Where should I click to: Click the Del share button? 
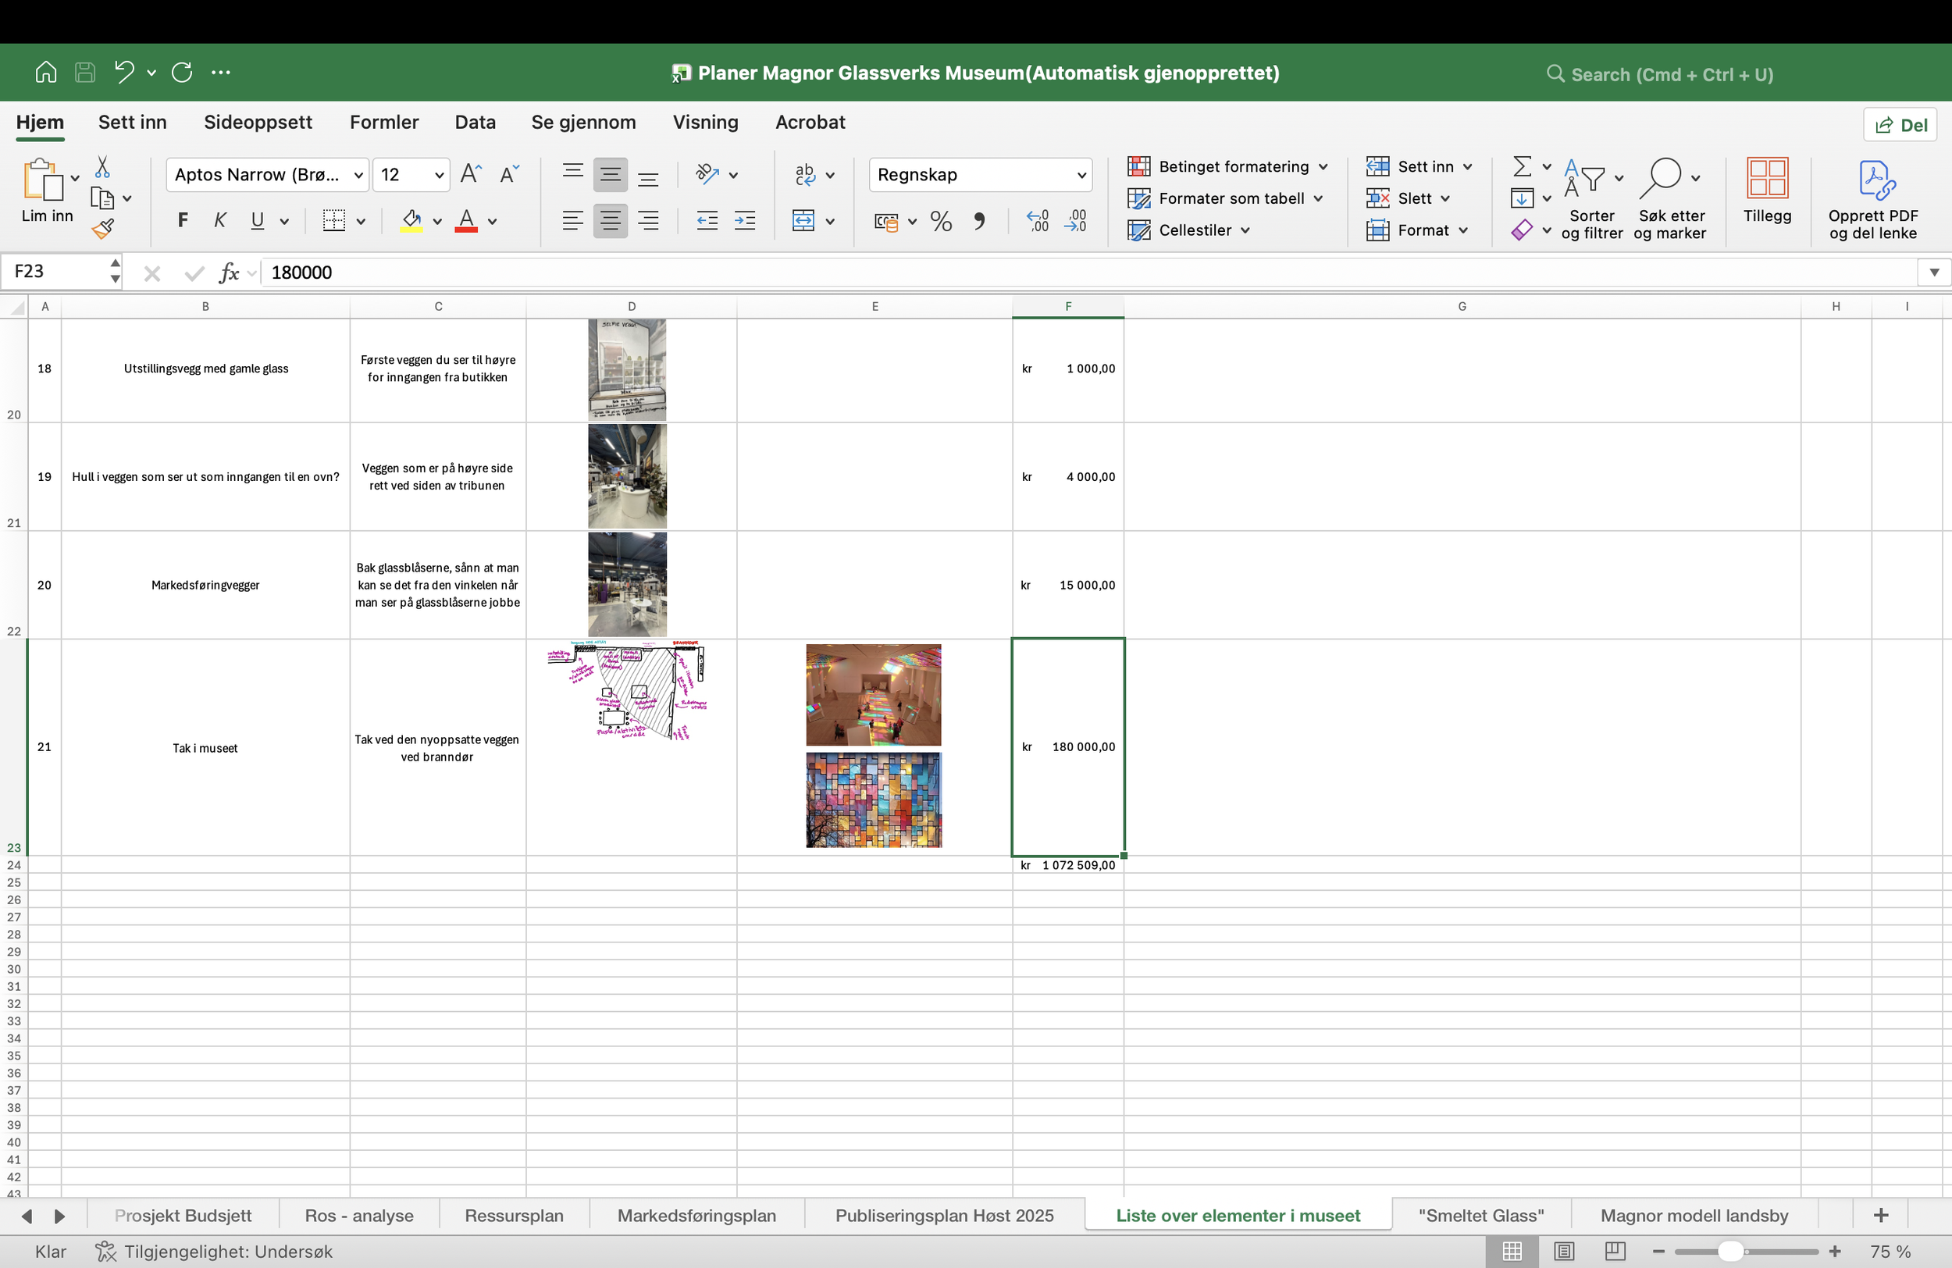[x=1900, y=125]
